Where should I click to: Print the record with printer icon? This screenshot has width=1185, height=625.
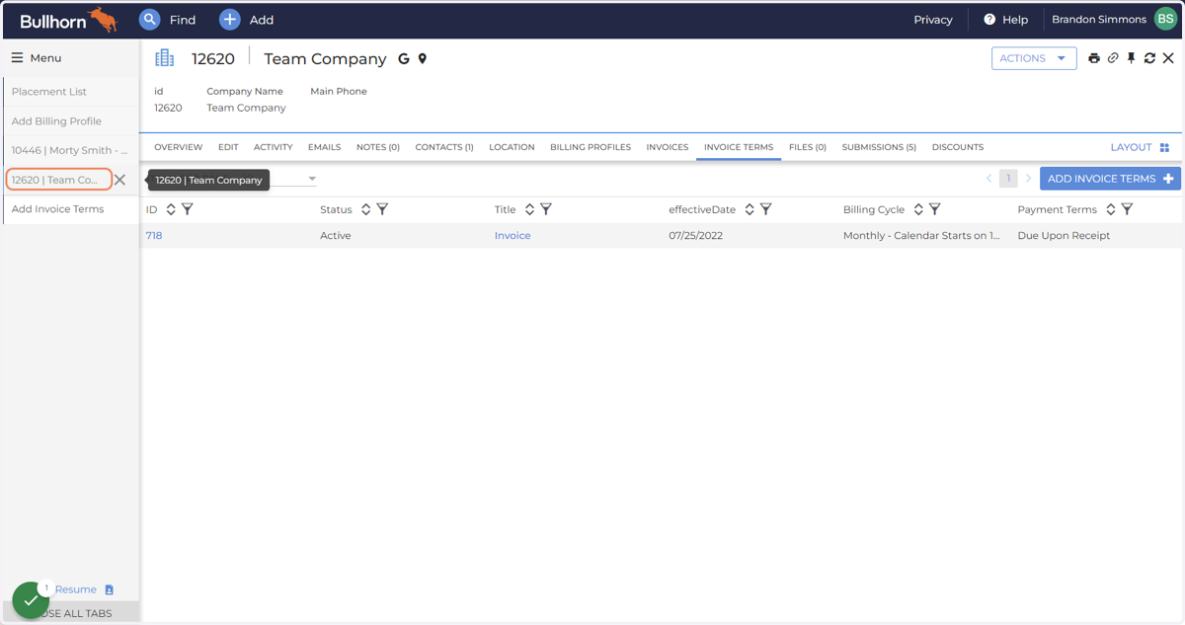click(x=1094, y=58)
